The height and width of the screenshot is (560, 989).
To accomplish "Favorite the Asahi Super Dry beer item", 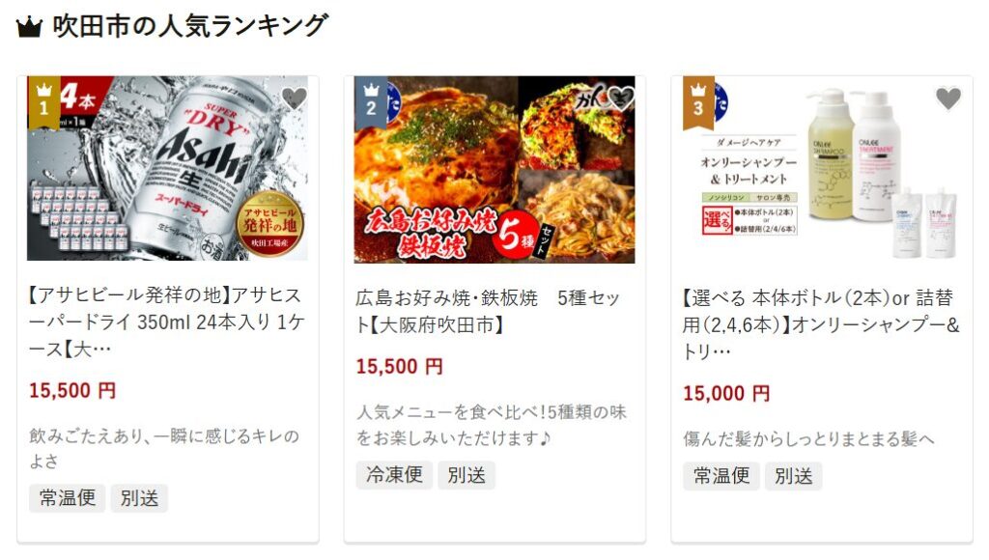I will coord(294,98).
